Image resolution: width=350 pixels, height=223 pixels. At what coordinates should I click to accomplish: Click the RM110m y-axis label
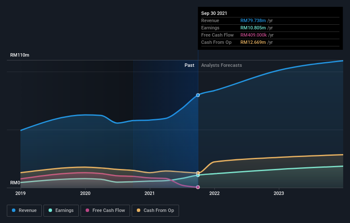coord(20,55)
